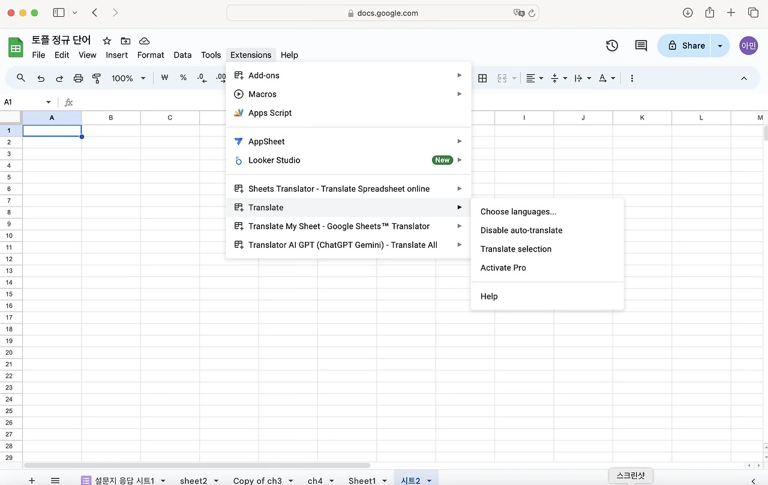Image resolution: width=768 pixels, height=485 pixels.
Task: Click the Share button
Action: (x=685, y=46)
